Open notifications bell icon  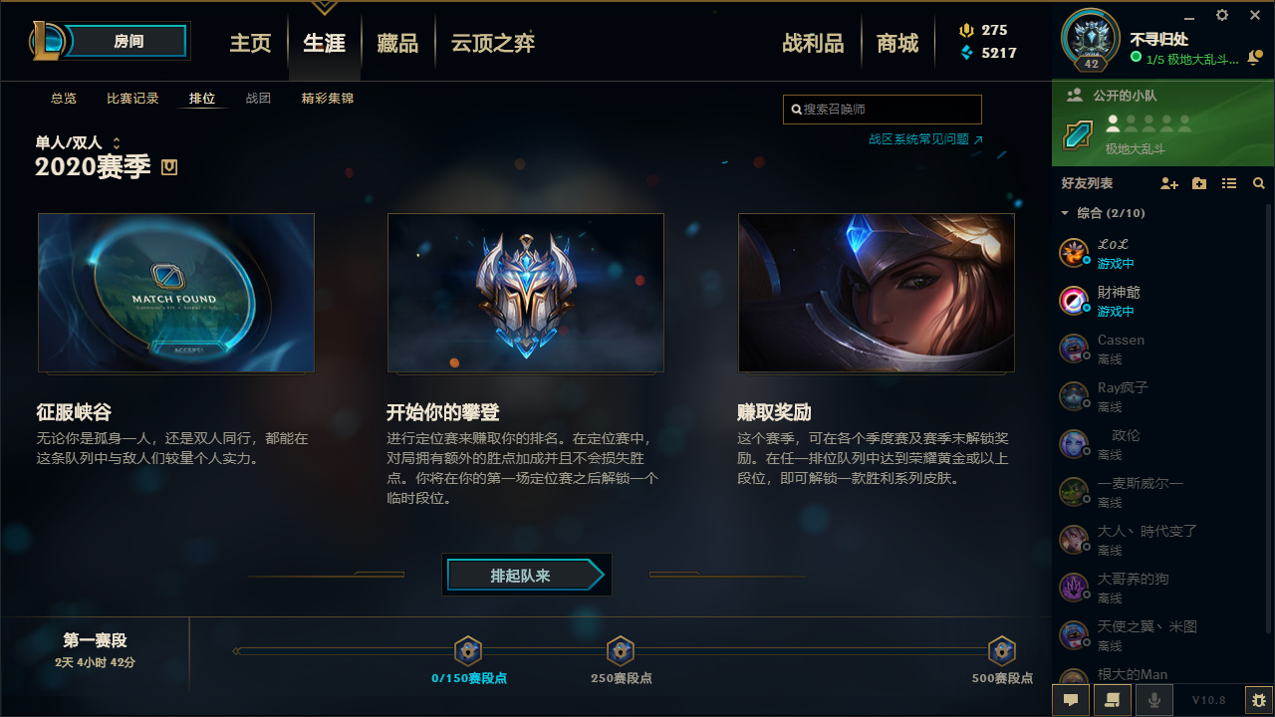pyautogui.click(x=1254, y=60)
